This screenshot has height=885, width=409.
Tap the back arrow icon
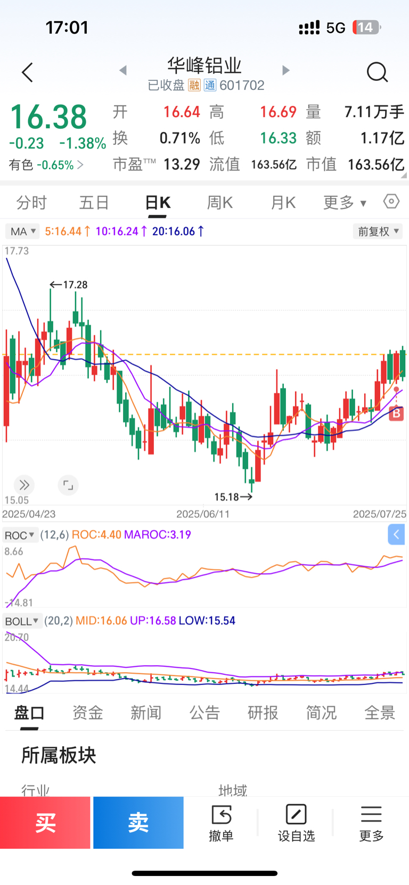click(x=27, y=72)
